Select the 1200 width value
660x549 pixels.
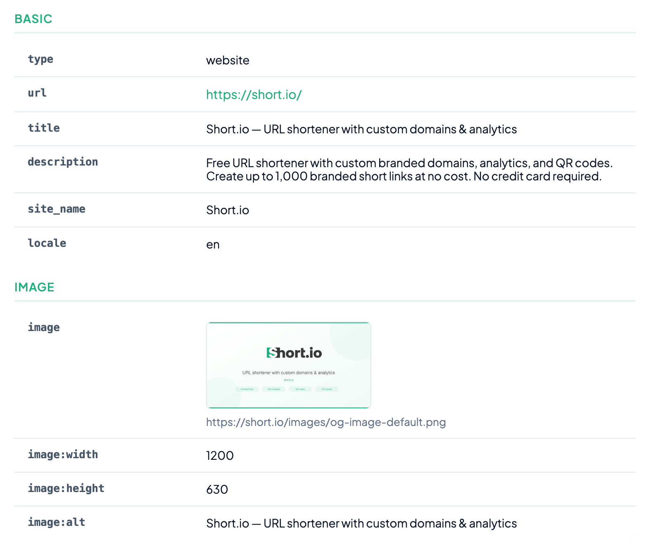pyautogui.click(x=220, y=456)
